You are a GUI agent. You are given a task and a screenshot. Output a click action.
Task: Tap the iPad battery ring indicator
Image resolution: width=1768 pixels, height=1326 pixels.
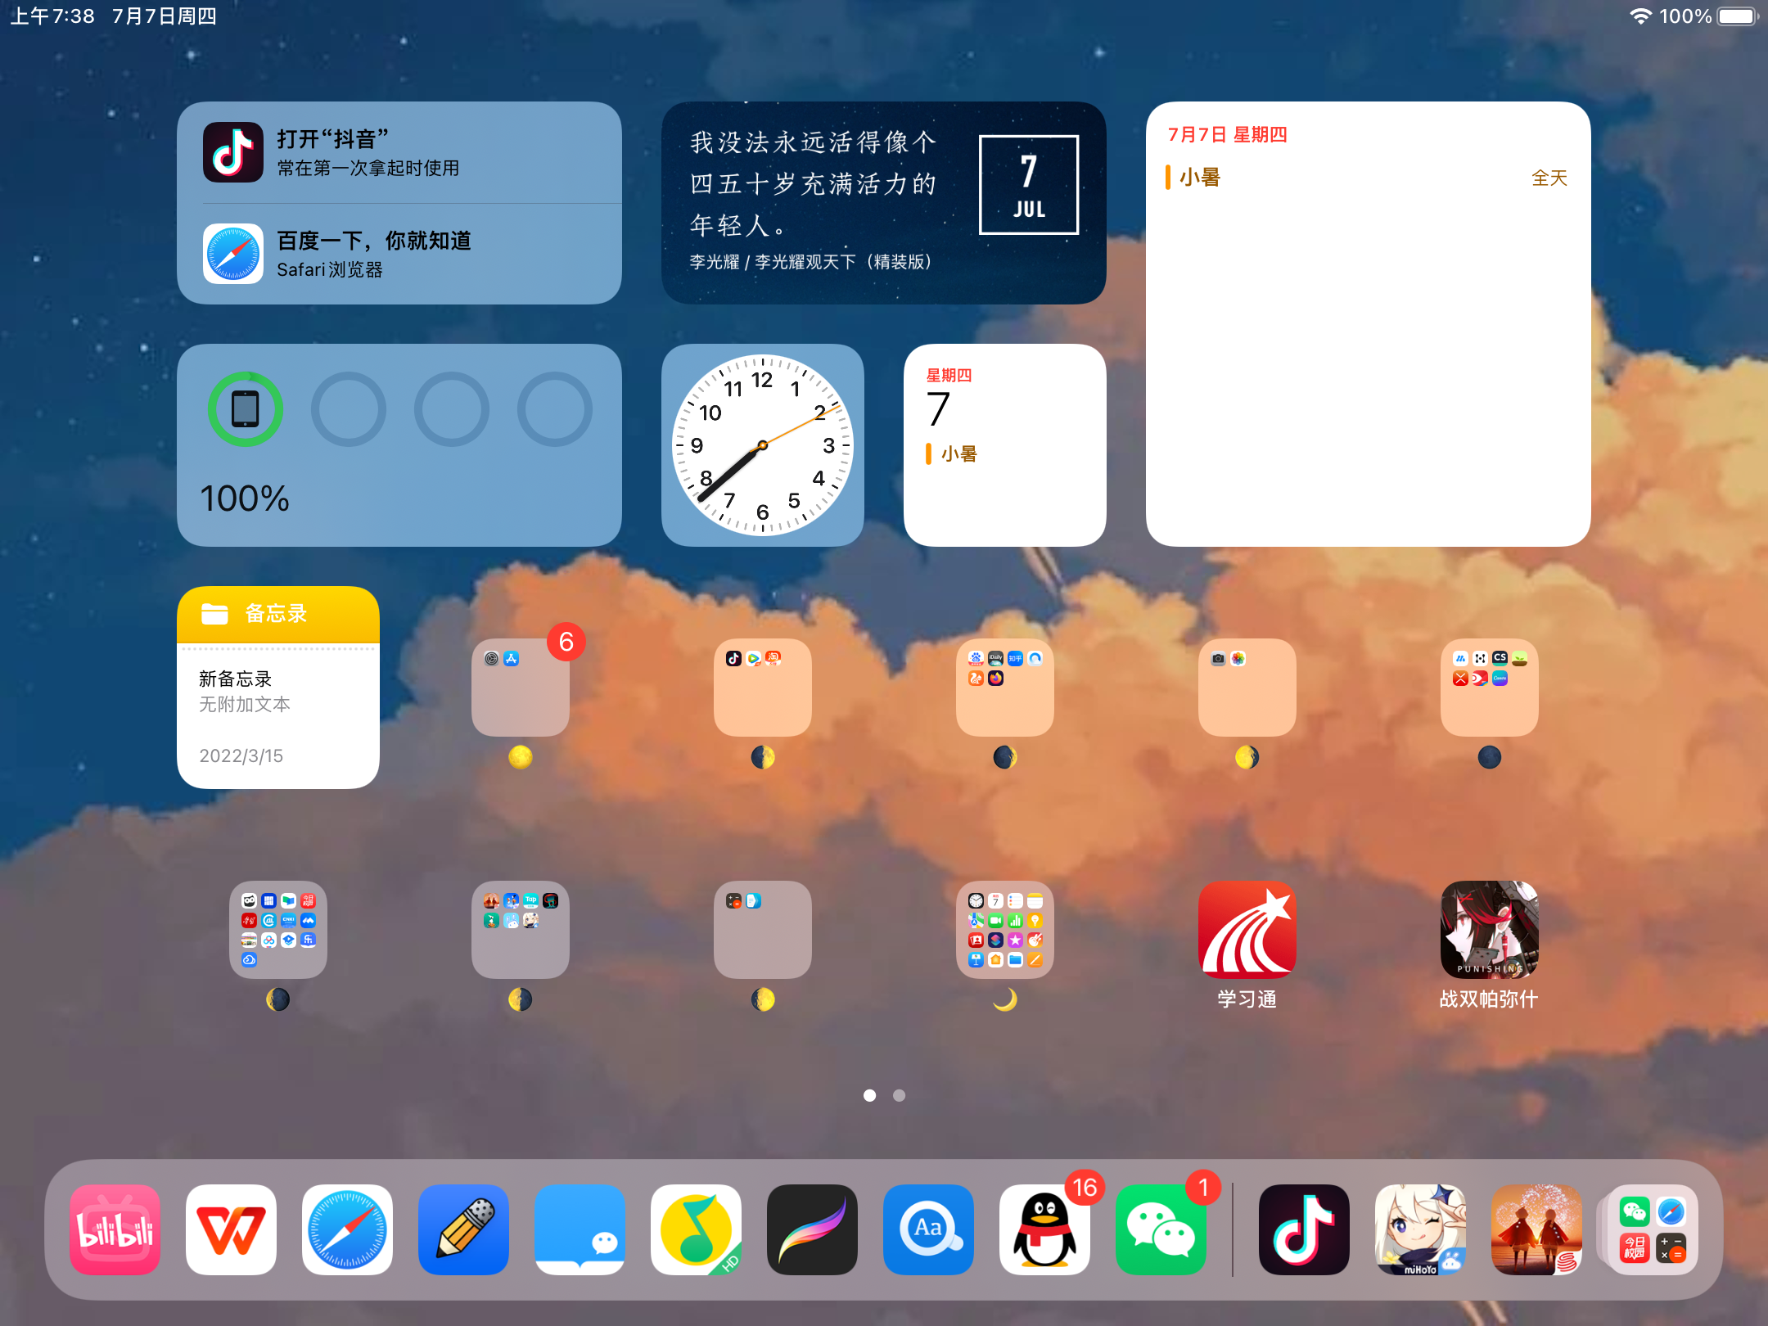(x=246, y=409)
